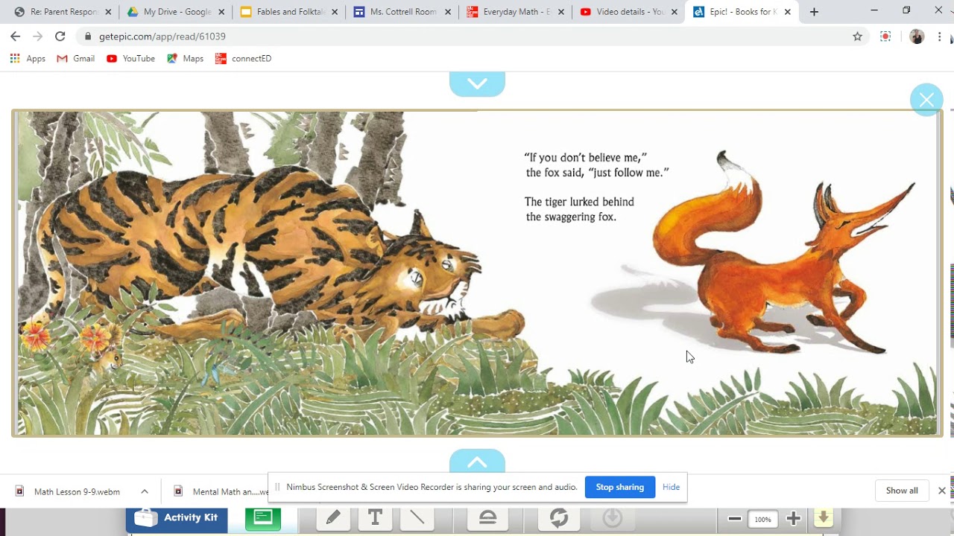The height and width of the screenshot is (536, 954).
Task: Switch to the Ms. Cottrell Room tab
Action: [401, 12]
